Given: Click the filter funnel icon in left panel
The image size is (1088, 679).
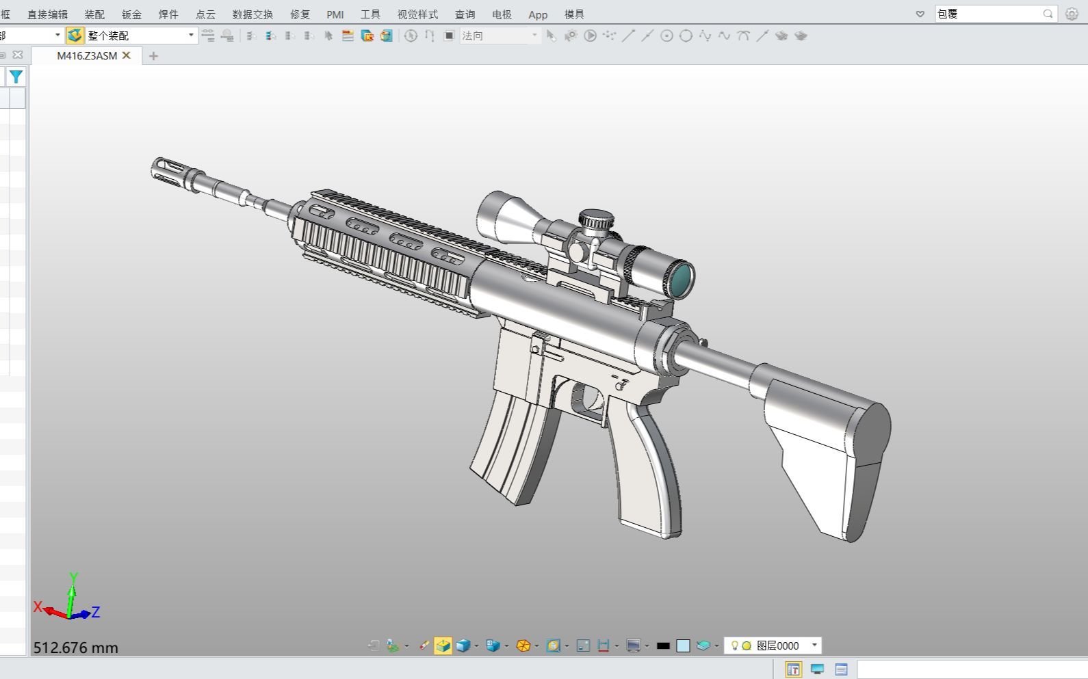Looking at the screenshot, I should point(16,77).
